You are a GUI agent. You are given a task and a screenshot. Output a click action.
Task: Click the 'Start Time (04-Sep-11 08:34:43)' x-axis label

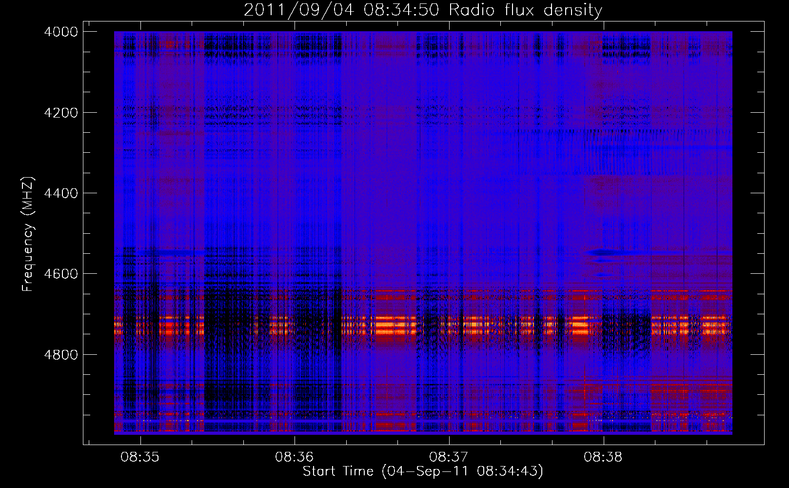pos(423,471)
